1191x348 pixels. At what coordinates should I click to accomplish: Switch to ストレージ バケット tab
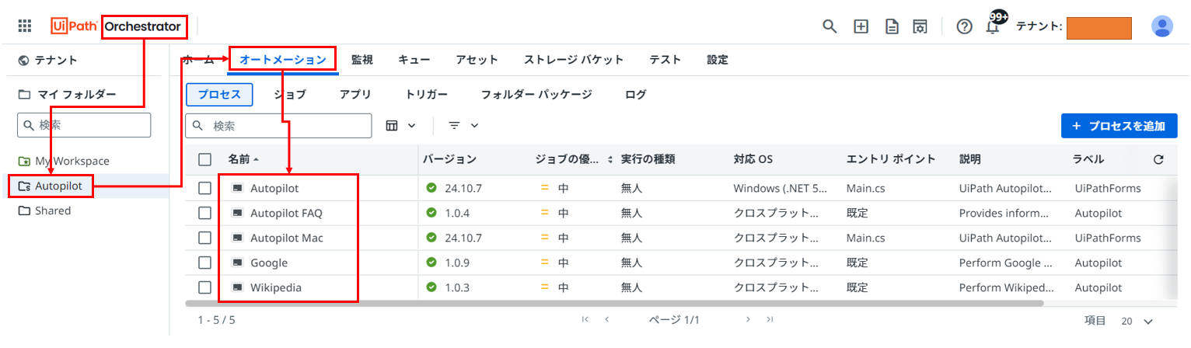[x=574, y=60]
